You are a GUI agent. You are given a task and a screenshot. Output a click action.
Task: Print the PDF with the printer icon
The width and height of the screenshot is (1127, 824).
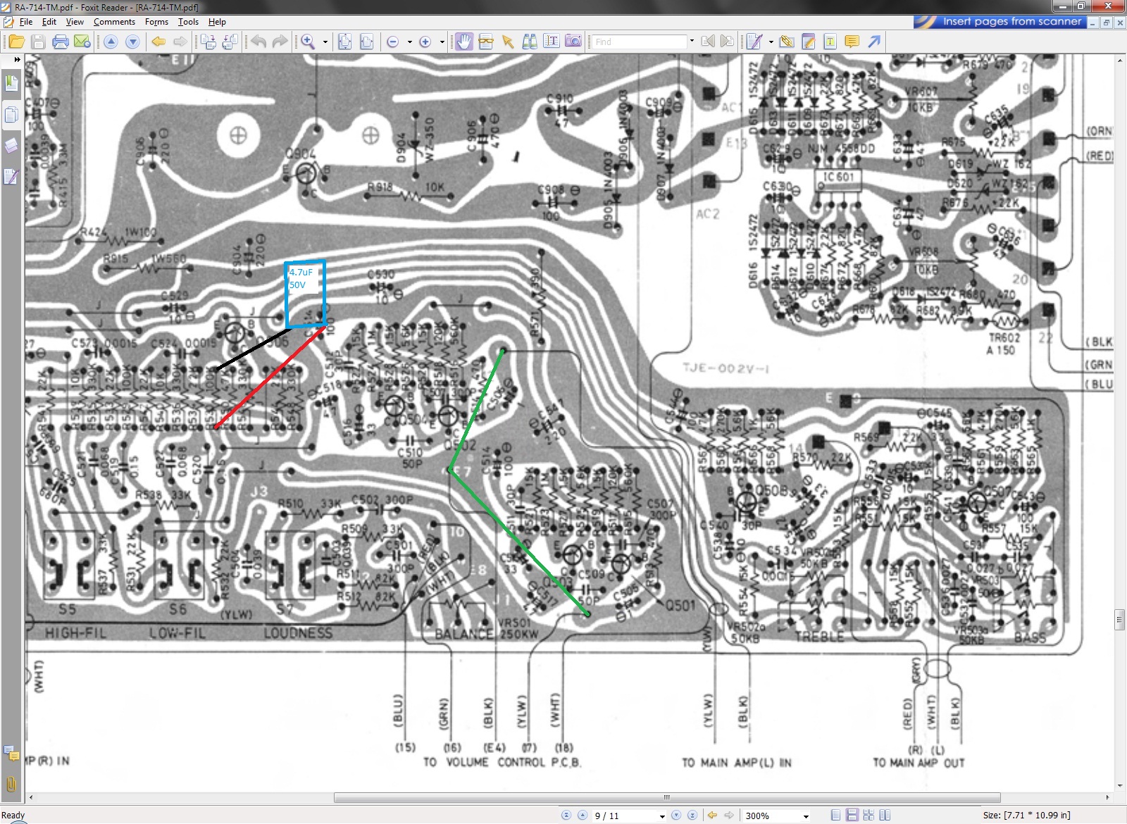coord(61,42)
